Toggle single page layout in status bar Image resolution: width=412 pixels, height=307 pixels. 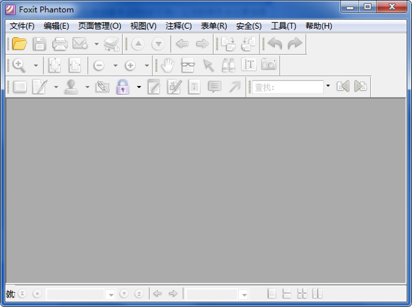click(x=272, y=294)
